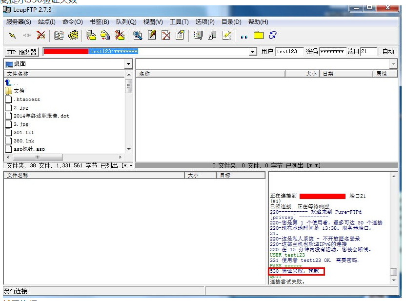Click the blue refresh arrows icon
The image size is (406, 301).
(x=273, y=35)
